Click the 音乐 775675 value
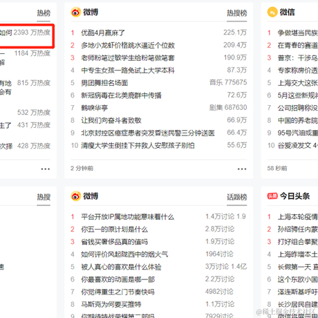The width and height of the screenshot is (318, 318). click(228, 82)
